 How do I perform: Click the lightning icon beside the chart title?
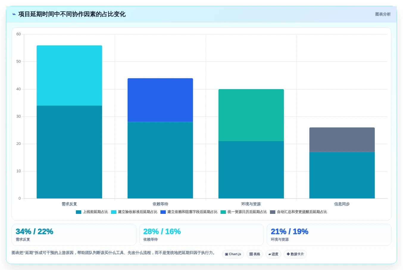coord(14,14)
